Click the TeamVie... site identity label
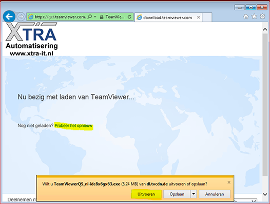 pos(115,17)
